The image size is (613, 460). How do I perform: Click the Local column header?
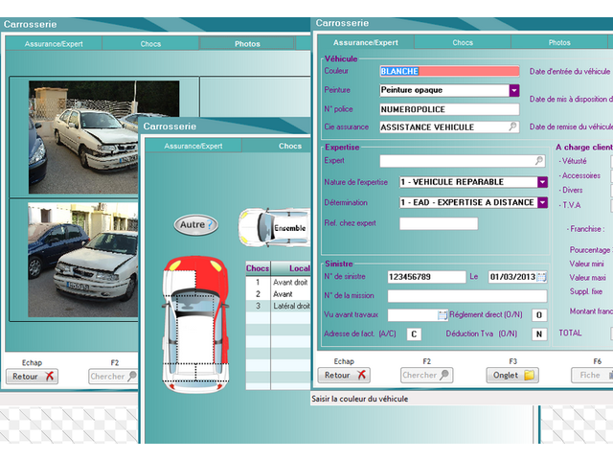pos(291,268)
